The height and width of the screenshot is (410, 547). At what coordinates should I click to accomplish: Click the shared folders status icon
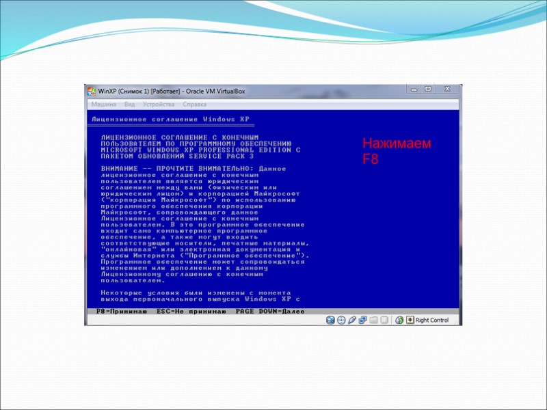(373, 320)
